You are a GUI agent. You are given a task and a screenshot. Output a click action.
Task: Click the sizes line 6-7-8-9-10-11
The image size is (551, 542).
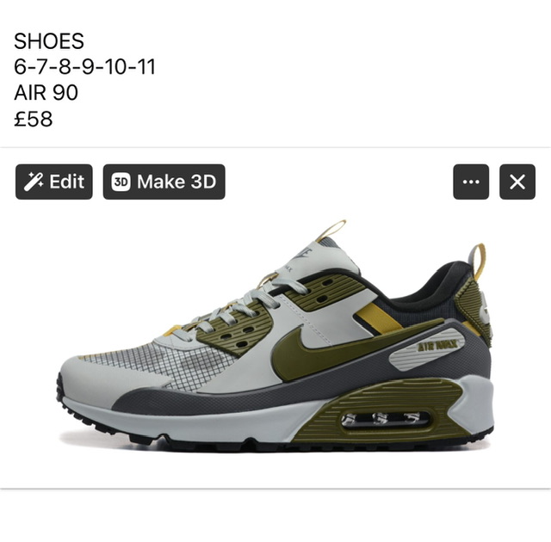(x=84, y=67)
